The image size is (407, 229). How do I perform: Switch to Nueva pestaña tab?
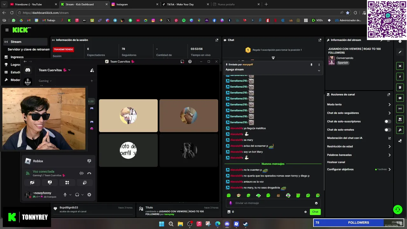point(236,4)
